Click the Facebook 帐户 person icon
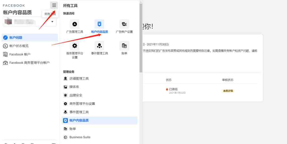 5,54
